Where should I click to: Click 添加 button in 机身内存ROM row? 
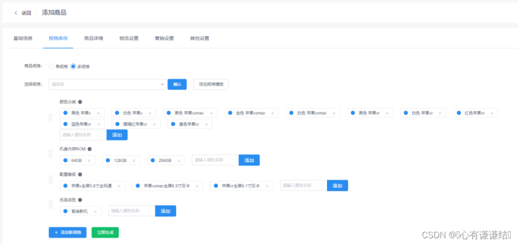pyautogui.click(x=249, y=160)
